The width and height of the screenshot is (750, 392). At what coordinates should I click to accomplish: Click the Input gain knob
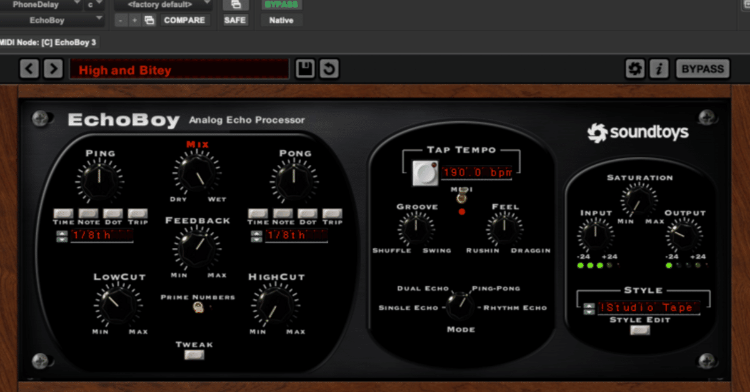coord(595,236)
